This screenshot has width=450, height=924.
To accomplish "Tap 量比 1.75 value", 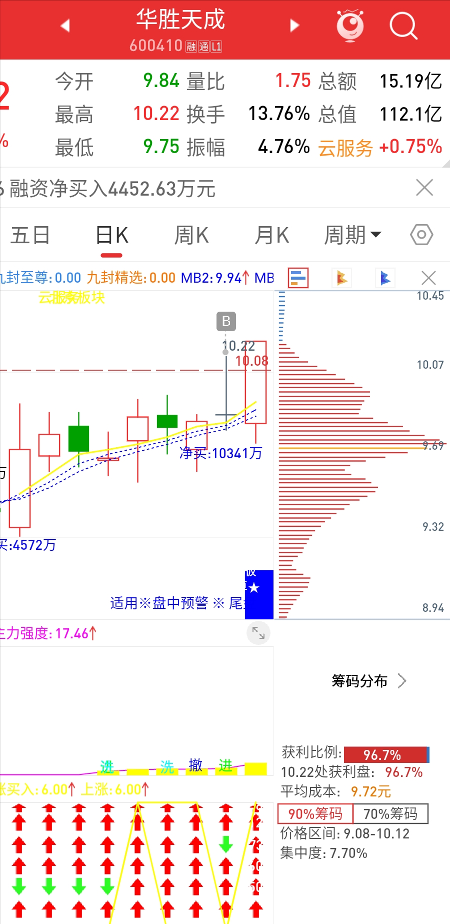I will pos(293,81).
